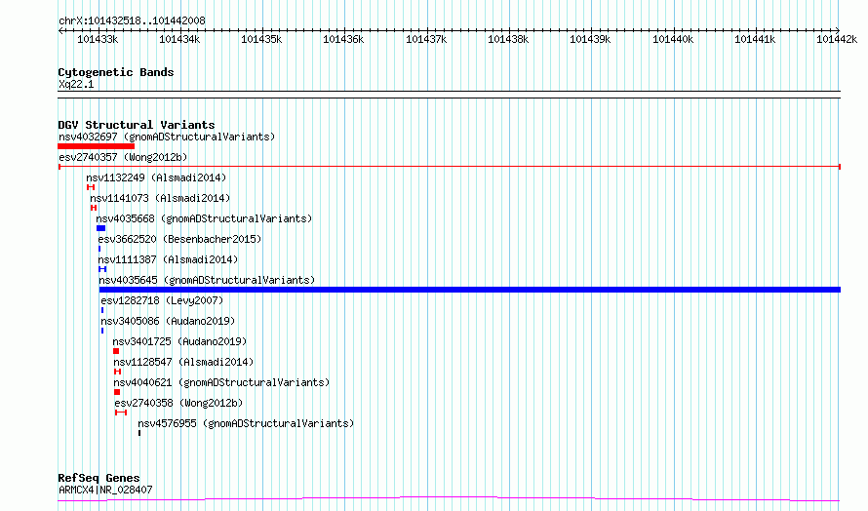This screenshot has width=868, height=511.
Task: Click the 101440k ruler position
Action: (673, 39)
